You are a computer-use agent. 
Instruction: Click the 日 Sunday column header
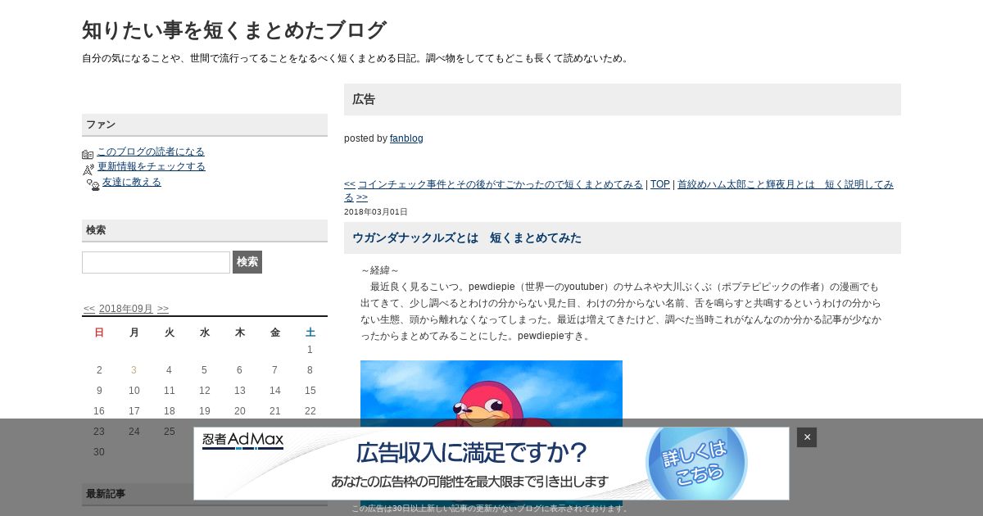99,333
